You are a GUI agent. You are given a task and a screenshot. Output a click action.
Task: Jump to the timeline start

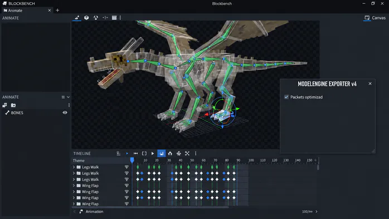point(135,154)
